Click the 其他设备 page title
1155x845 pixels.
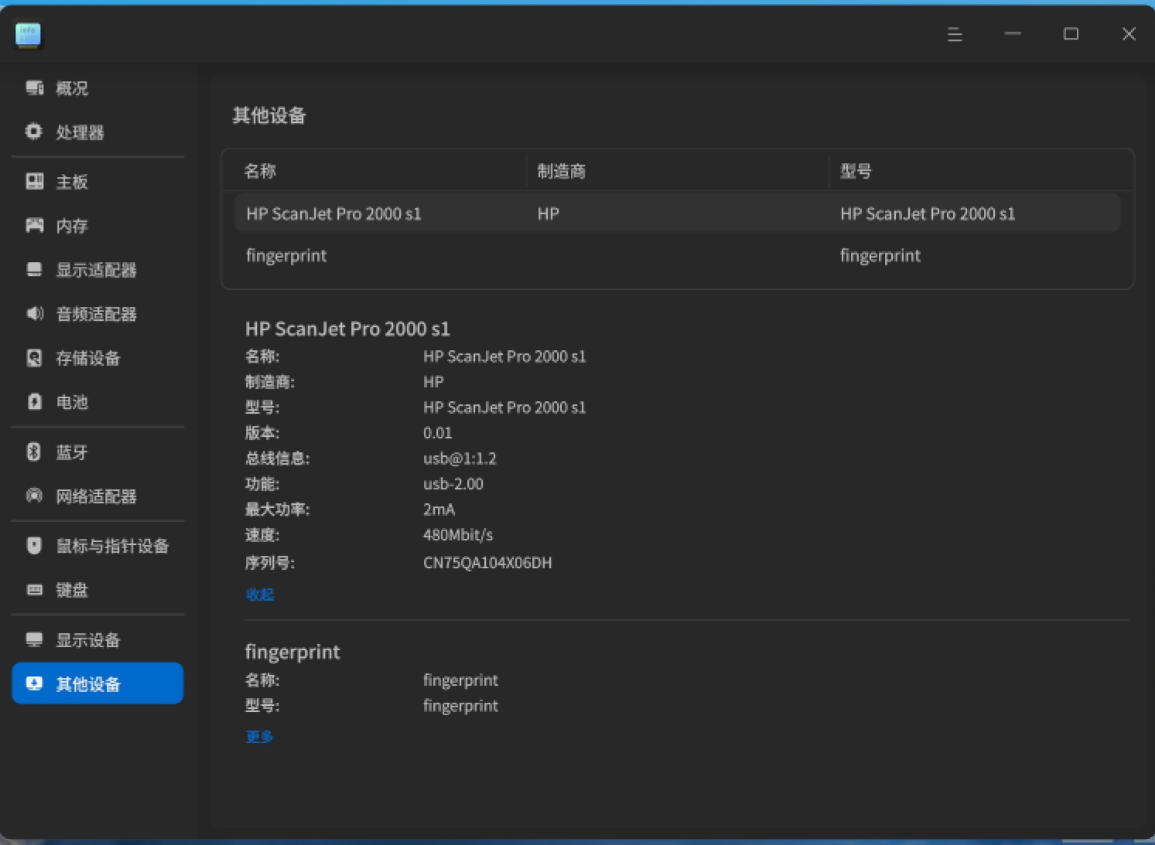coord(269,116)
